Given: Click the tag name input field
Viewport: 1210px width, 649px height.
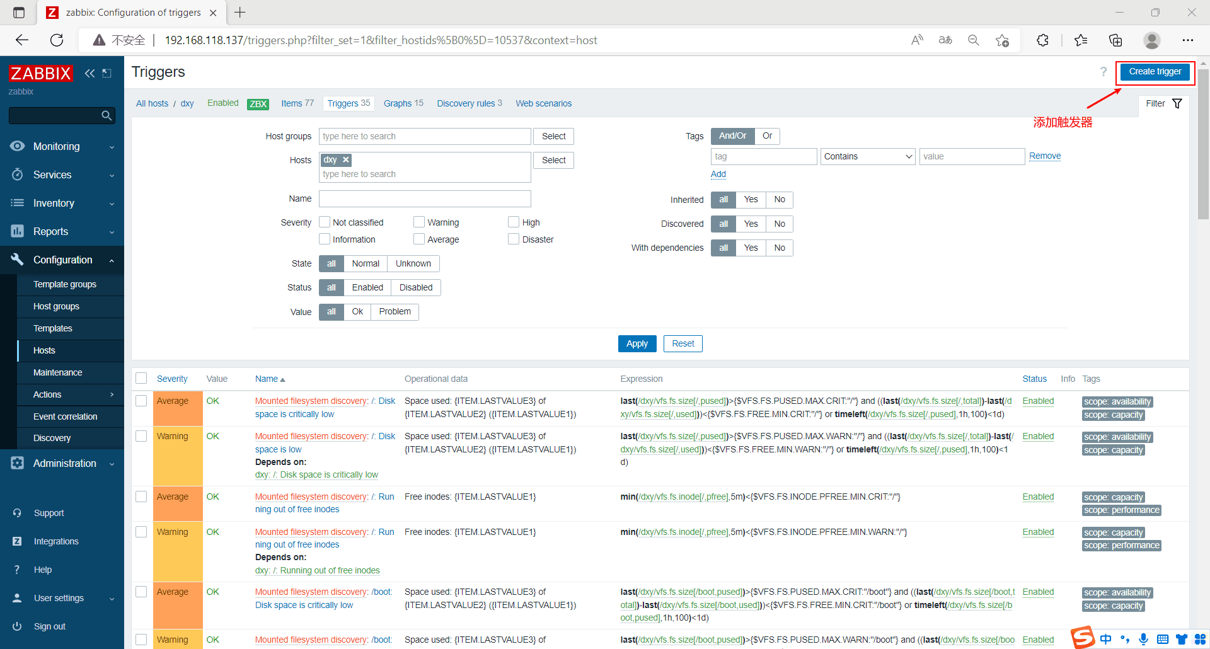Looking at the screenshot, I should tap(764, 156).
